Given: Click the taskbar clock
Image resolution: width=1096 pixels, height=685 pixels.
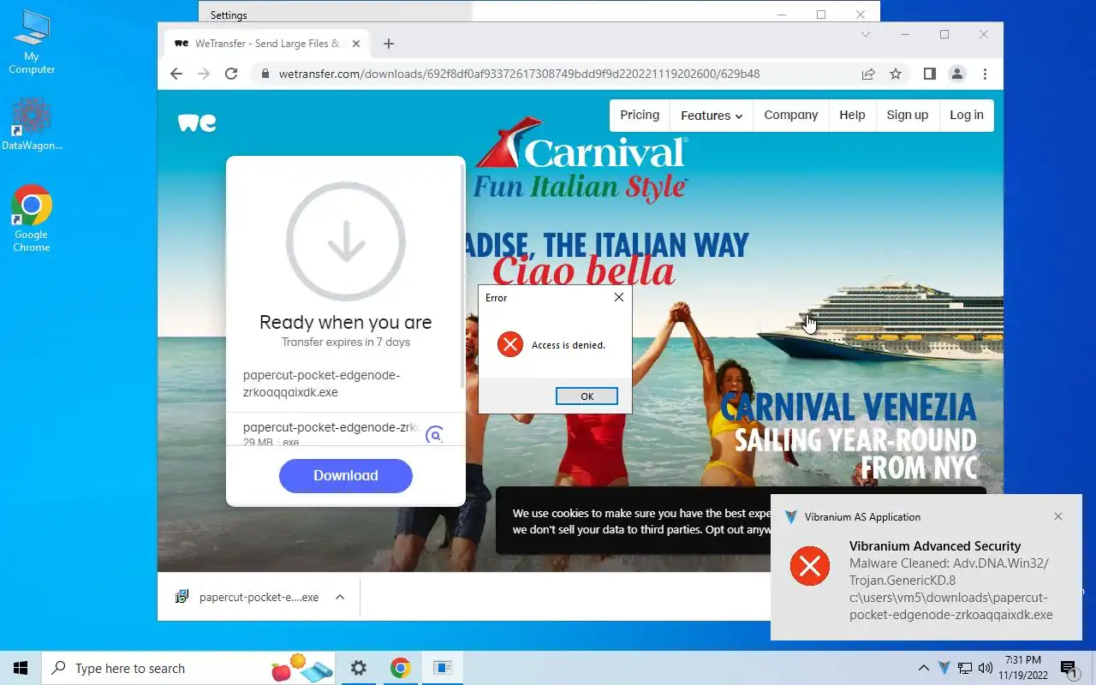Looking at the screenshot, I should (1022, 668).
